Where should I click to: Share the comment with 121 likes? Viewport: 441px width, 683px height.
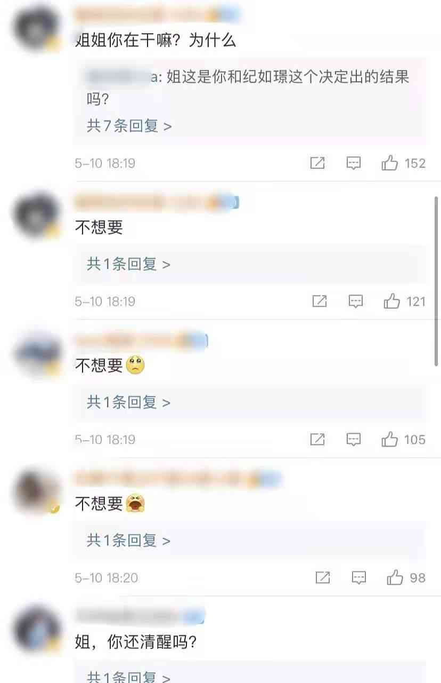[320, 301]
